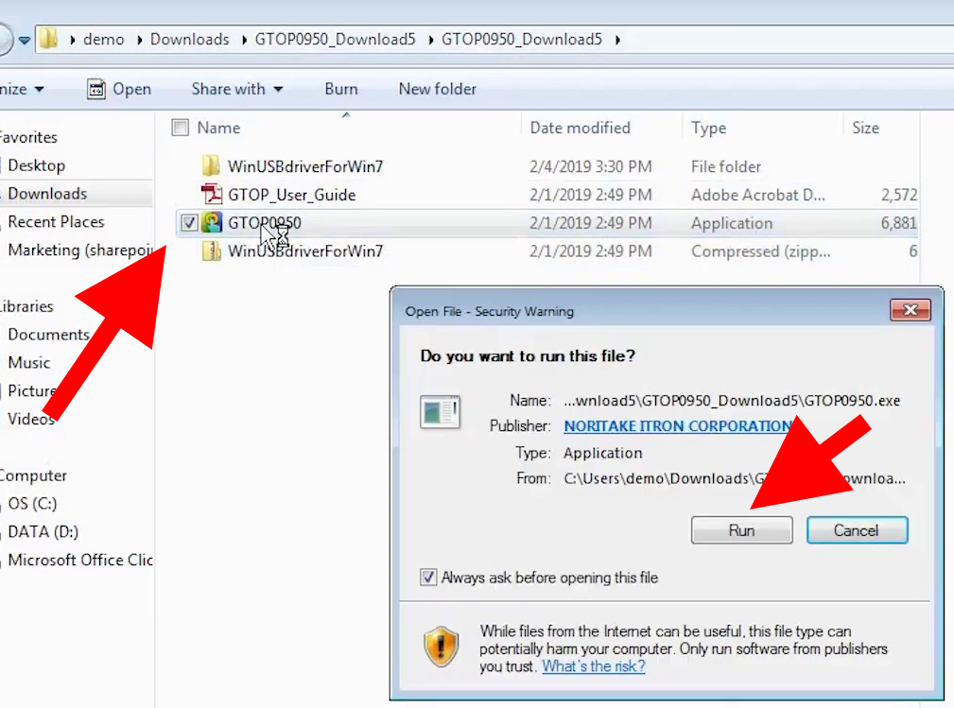Screen dimensions: 954x708
Task: Click the folder icon in address bar
Action: coord(49,39)
